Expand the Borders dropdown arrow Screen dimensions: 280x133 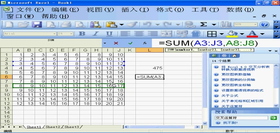[x=222, y=34]
